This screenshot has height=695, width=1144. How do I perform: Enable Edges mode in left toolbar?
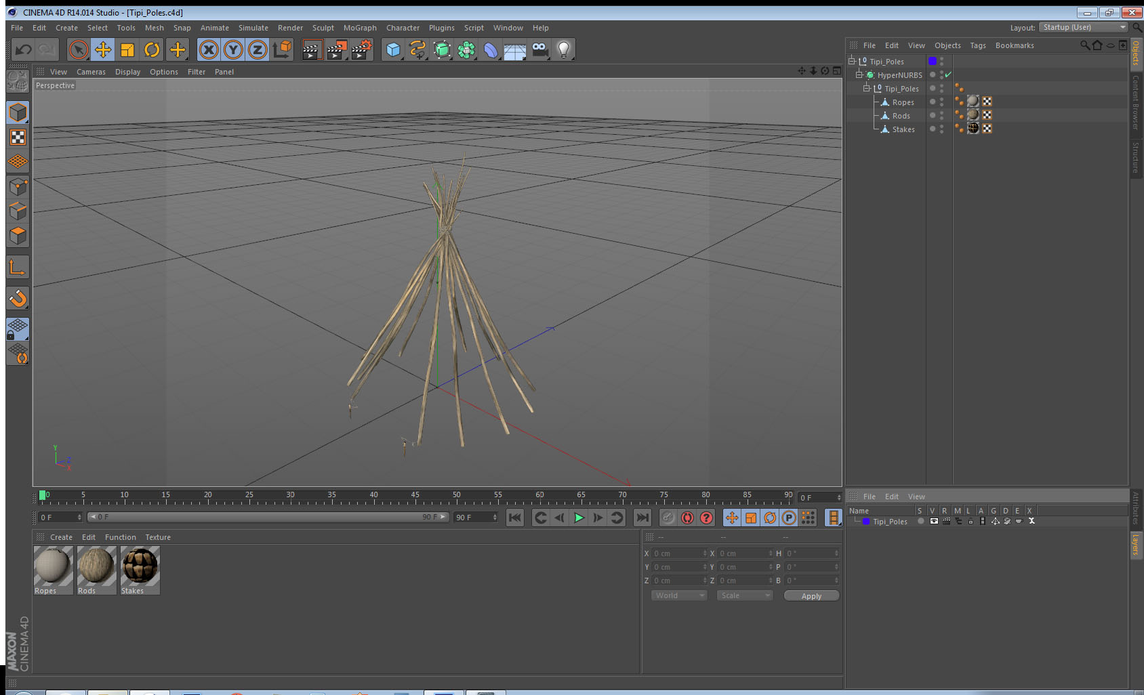18,211
